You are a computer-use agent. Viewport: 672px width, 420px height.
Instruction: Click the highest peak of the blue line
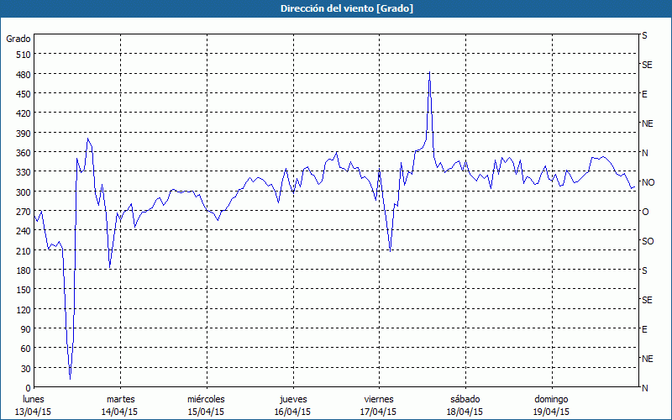[429, 73]
